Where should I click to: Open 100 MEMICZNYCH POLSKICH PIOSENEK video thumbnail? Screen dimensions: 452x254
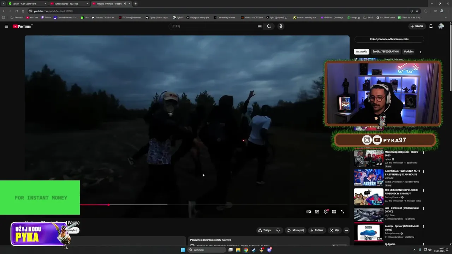tap(369, 196)
